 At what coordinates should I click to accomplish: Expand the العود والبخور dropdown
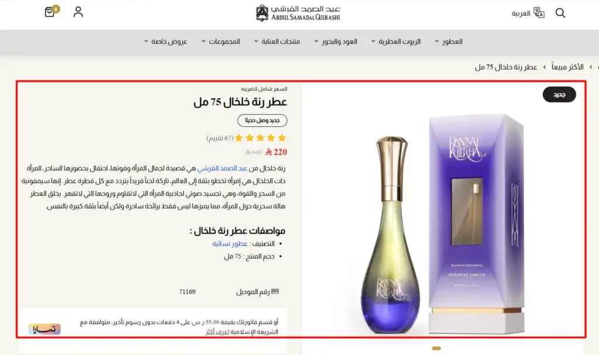pyautogui.click(x=336, y=42)
